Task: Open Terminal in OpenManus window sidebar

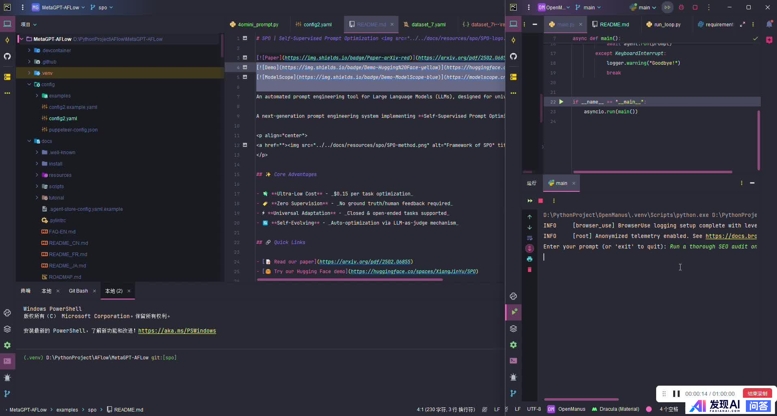Action: pyautogui.click(x=513, y=361)
